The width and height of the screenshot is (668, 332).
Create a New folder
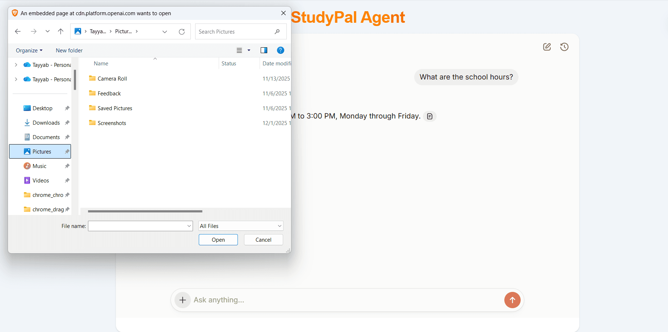[69, 51]
